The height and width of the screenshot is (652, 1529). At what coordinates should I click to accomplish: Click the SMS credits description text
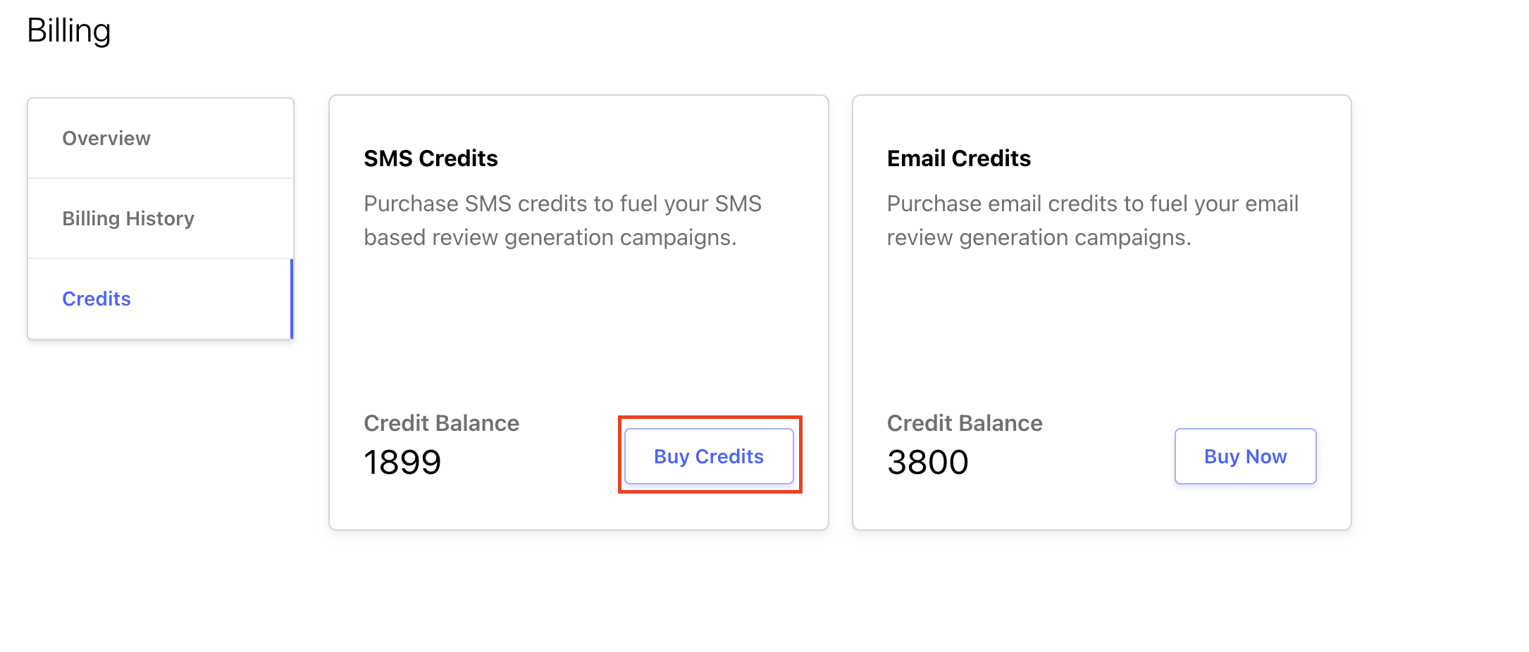tap(562, 220)
